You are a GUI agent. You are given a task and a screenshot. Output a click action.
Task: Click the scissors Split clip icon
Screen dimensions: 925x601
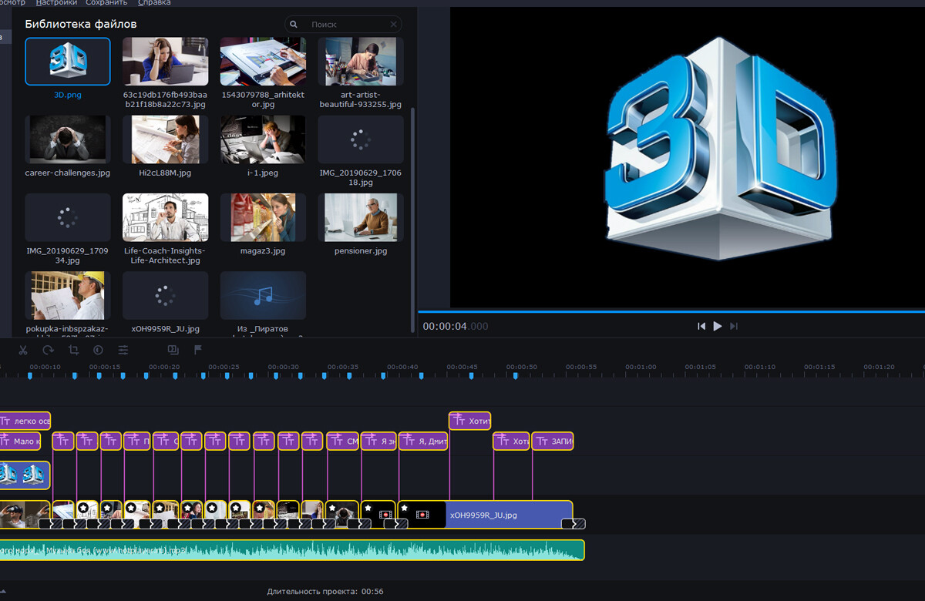coord(23,350)
